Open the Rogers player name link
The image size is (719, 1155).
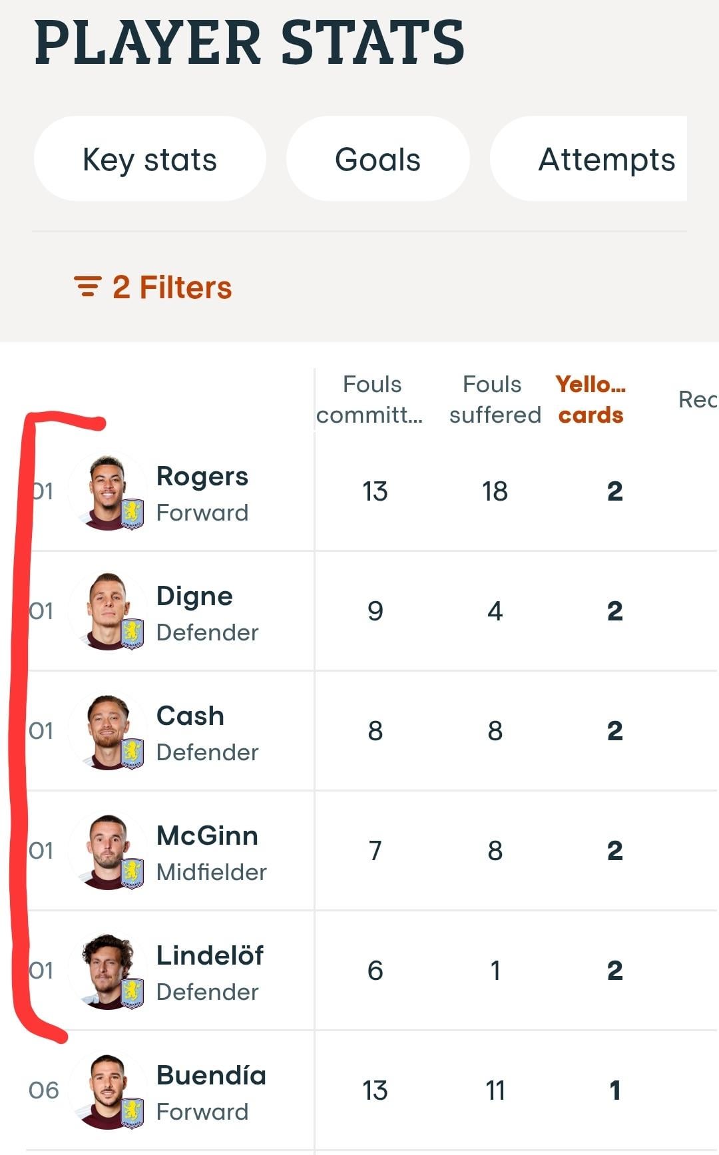[x=202, y=476]
